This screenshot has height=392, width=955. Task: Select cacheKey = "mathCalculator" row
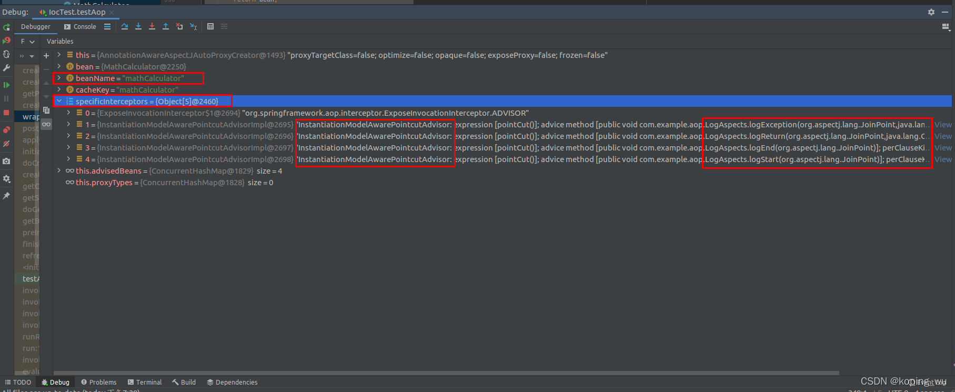[x=502, y=89]
